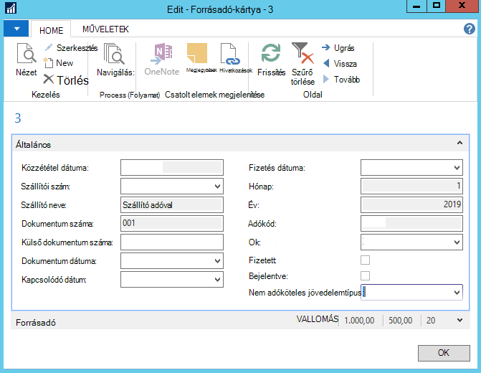Collapse the Általános section
481x373 pixels.
(459, 143)
